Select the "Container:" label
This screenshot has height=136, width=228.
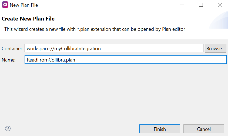click(x=12, y=49)
